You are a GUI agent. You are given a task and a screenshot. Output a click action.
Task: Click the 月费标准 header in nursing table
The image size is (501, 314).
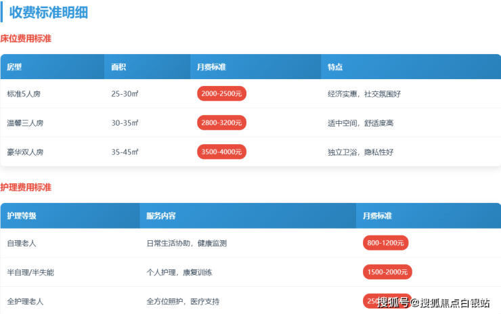[377, 216]
